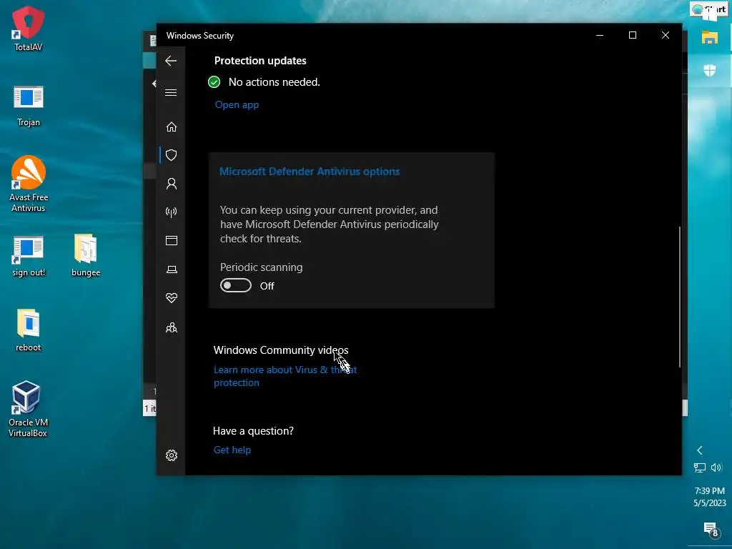Open Learn more about Virus & threat protection
Screen dimensions: 732x549
(x=285, y=376)
